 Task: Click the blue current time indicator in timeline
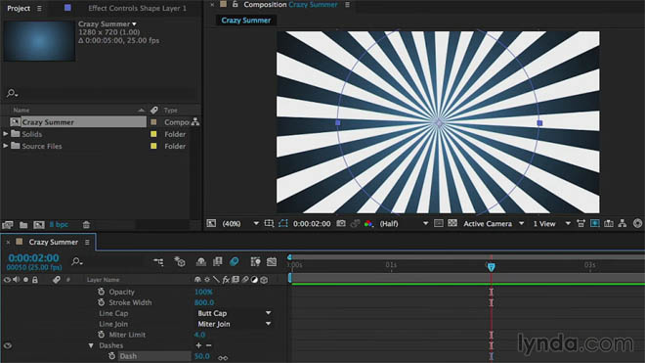[492, 267]
